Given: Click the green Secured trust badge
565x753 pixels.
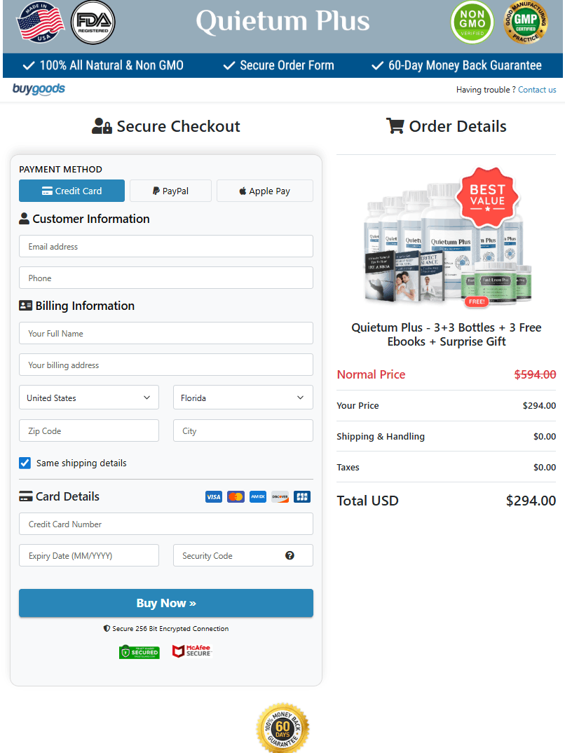Looking at the screenshot, I should pos(139,652).
